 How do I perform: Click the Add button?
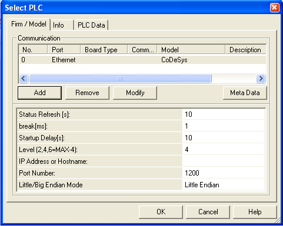[39, 93]
